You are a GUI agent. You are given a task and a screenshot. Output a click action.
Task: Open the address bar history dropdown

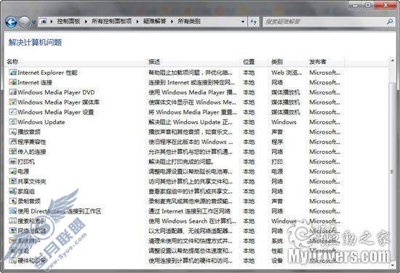243,22
